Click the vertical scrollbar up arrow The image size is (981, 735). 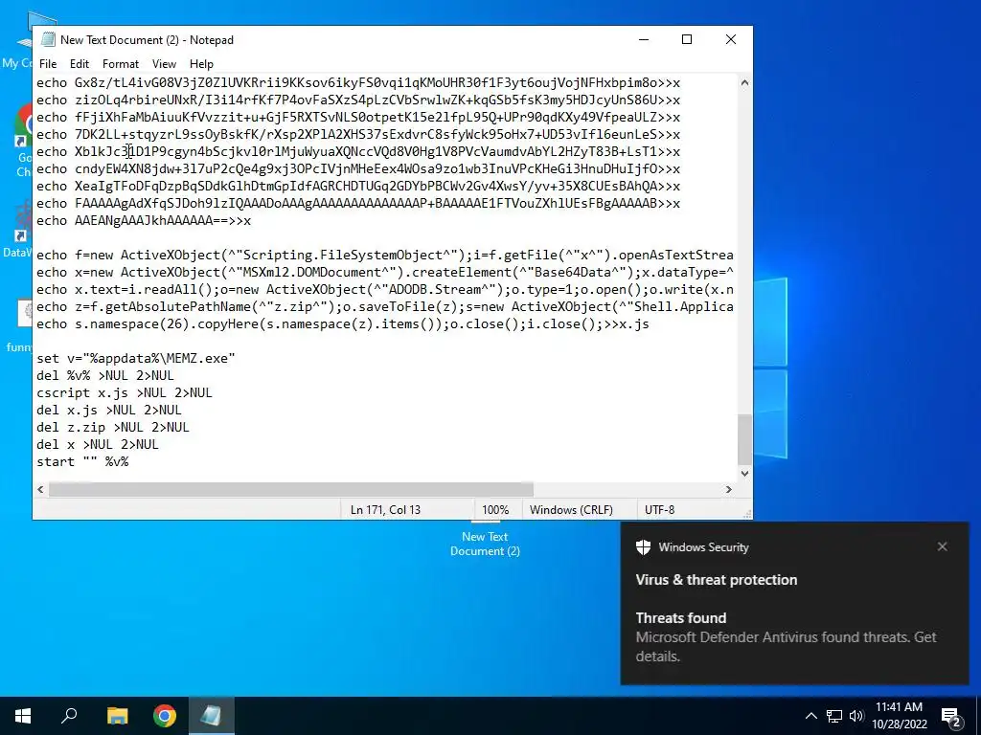(x=744, y=82)
